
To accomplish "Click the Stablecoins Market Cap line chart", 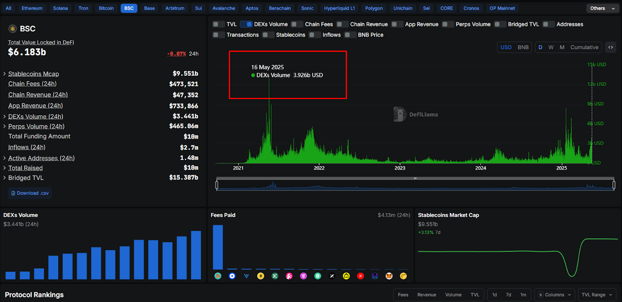I will (x=518, y=257).
